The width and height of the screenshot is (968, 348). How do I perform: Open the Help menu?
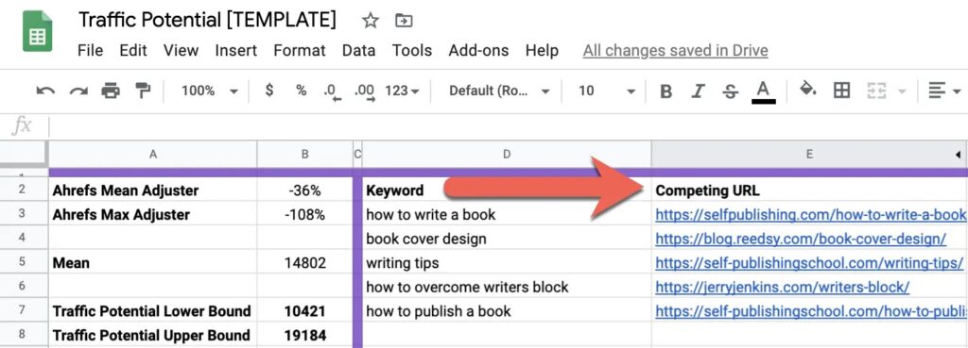coord(542,51)
